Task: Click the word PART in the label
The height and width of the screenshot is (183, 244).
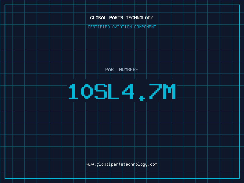Action: click(x=110, y=70)
